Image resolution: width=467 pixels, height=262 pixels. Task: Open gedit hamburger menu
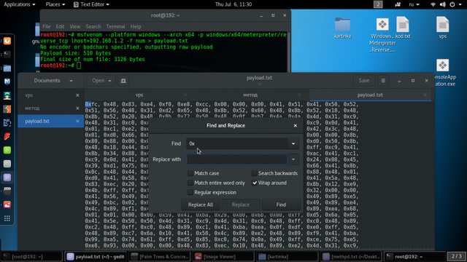click(383, 81)
